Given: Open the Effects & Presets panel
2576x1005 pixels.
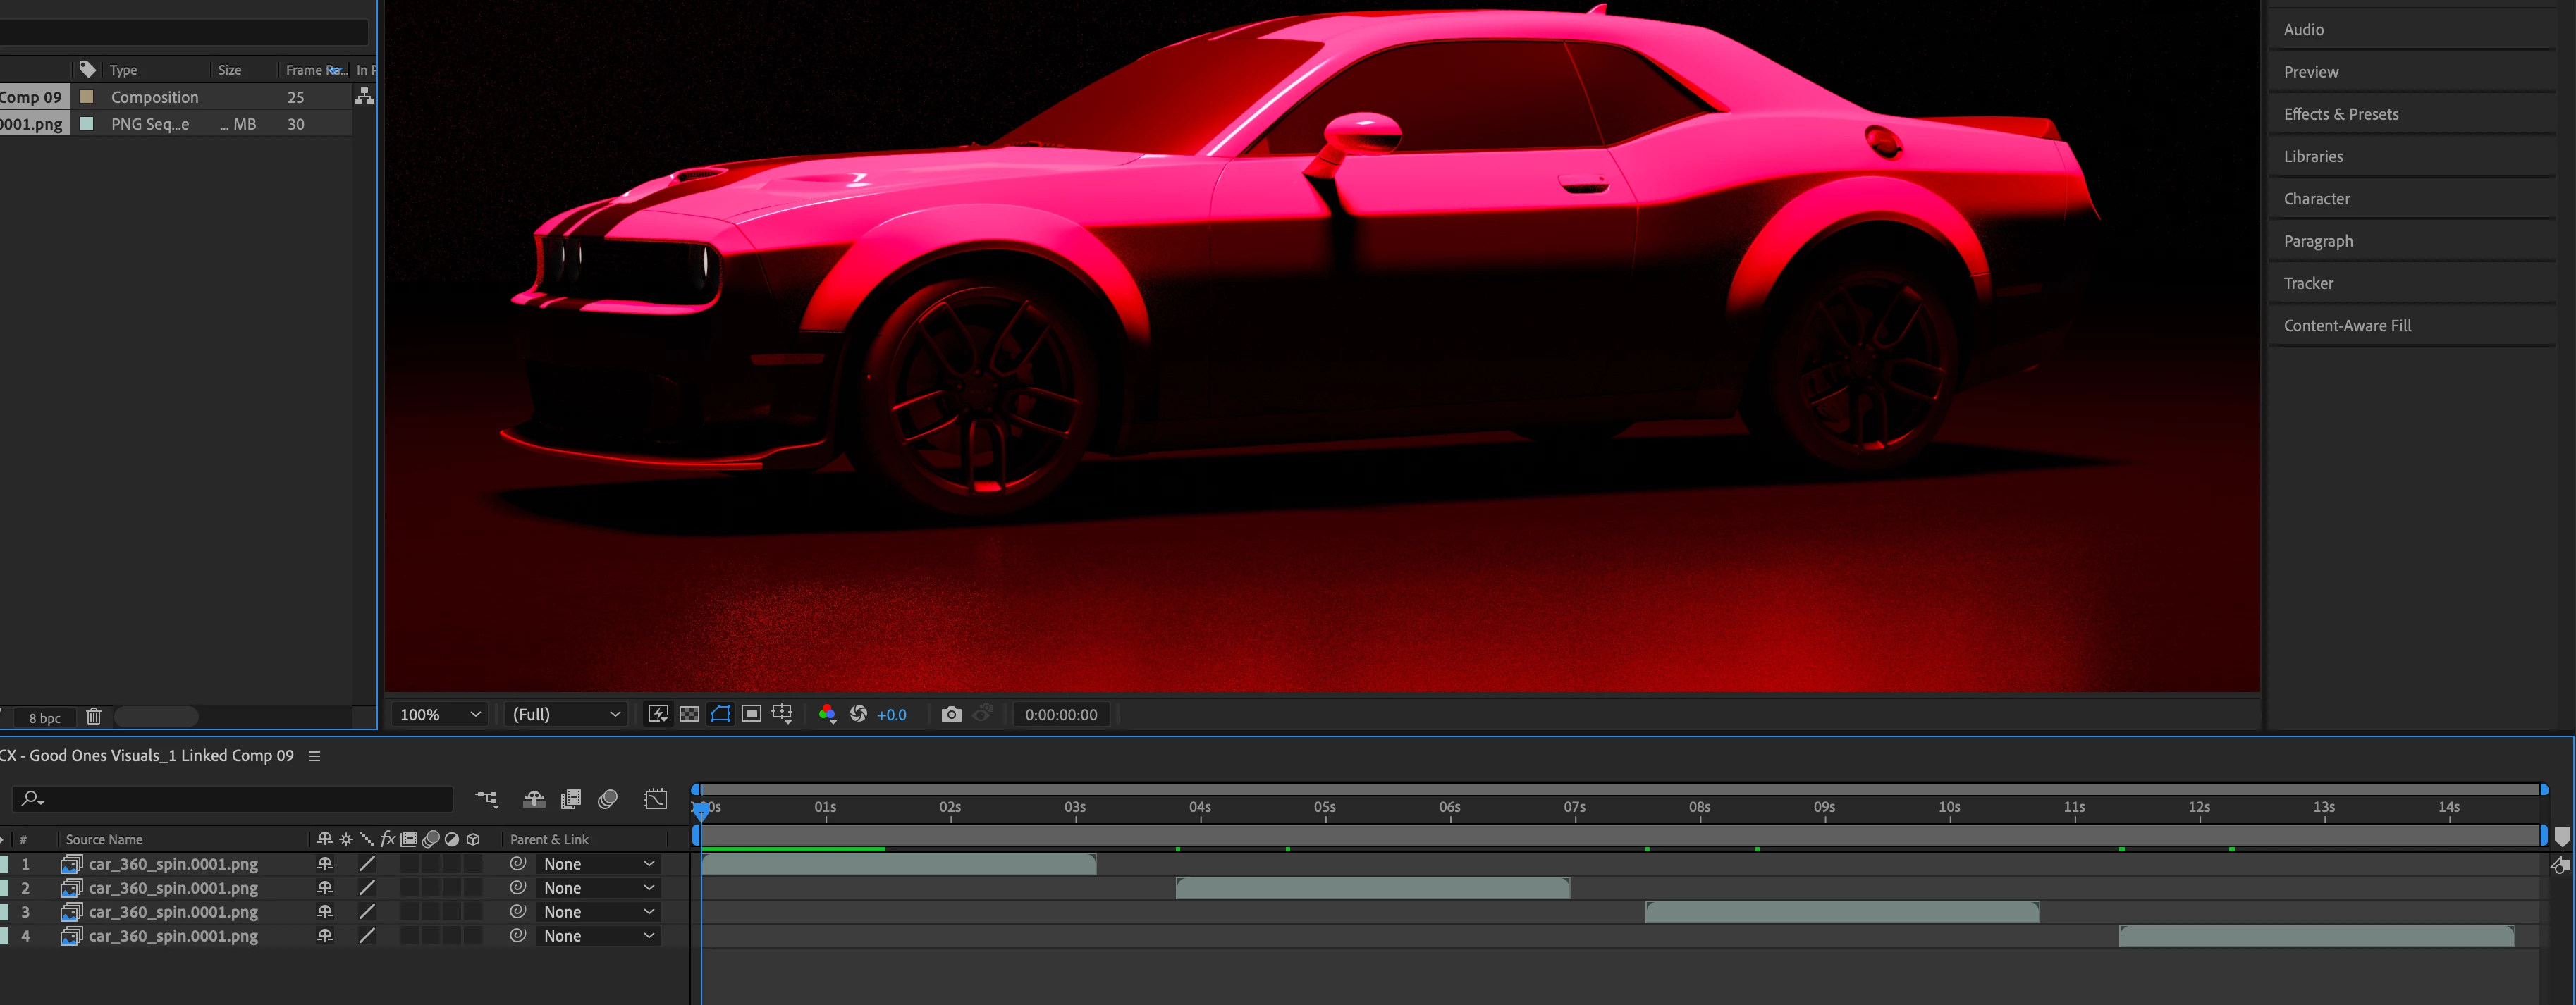Looking at the screenshot, I should pyautogui.click(x=2341, y=114).
